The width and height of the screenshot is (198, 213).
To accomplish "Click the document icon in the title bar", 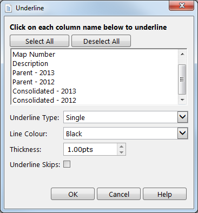I will pos(8,8).
